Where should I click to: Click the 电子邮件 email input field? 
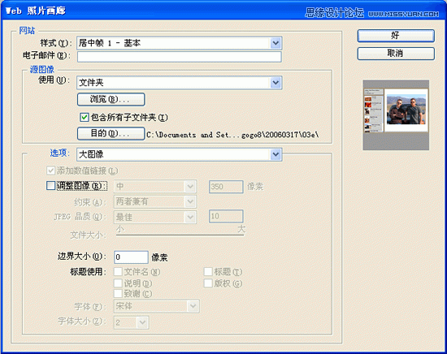180,57
